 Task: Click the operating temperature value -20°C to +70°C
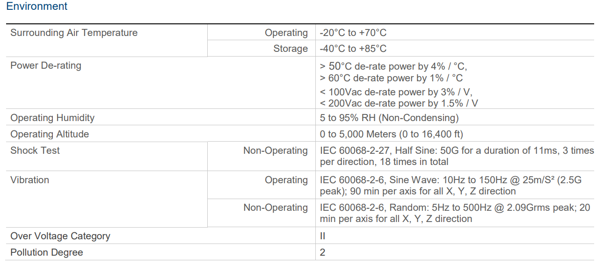(353, 33)
